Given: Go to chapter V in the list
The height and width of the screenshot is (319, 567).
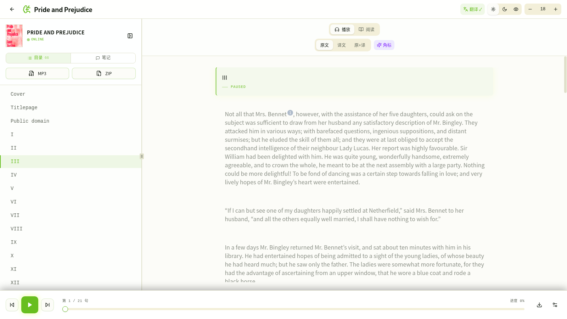Looking at the screenshot, I should point(71,188).
